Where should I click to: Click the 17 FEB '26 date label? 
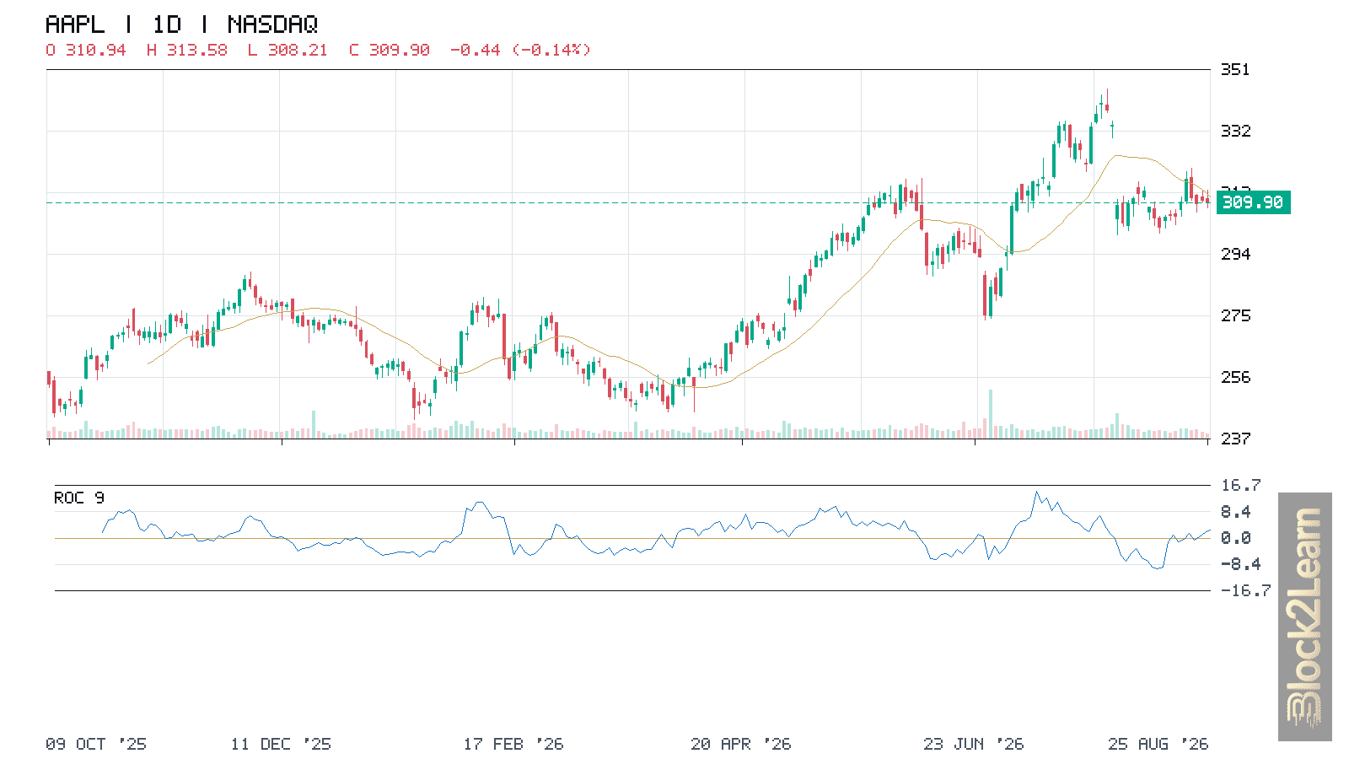coord(513,744)
